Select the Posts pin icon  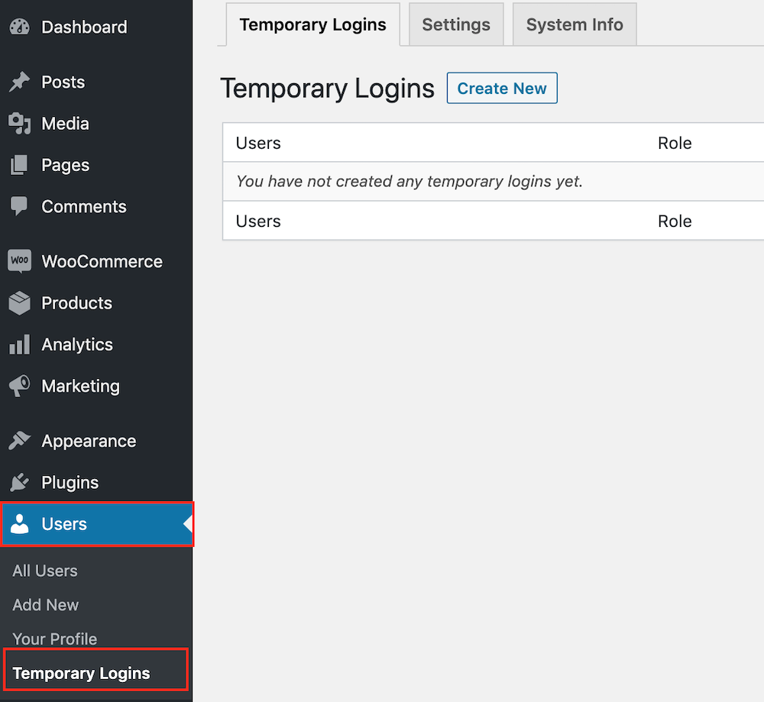19,82
